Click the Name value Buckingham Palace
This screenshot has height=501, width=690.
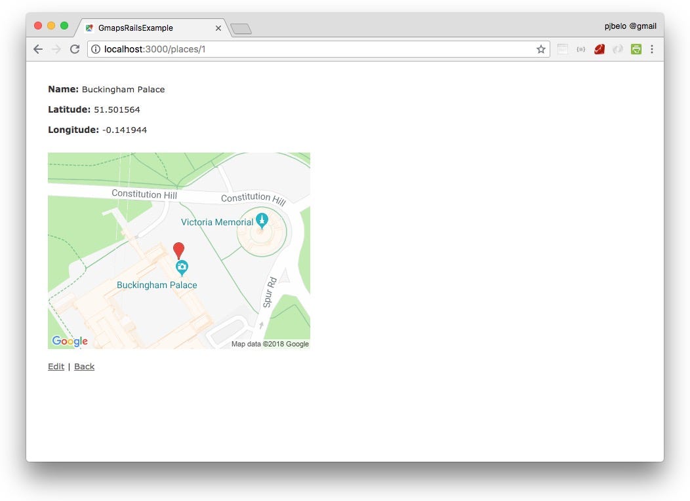click(x=123, y=89)
